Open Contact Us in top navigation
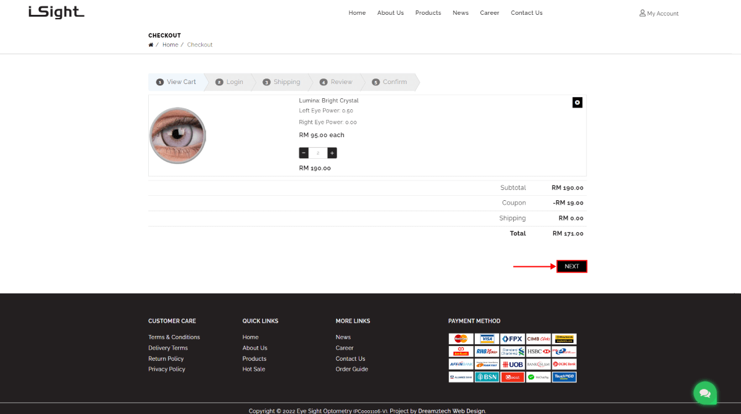Viewport: 741px width, 414px height. coord(527,13)
